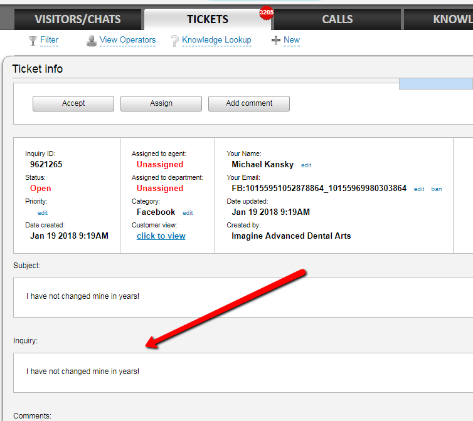Open the View Operators link
This screenshot has width=473, height=421.
pyautogui.click(x=127, y=40)
